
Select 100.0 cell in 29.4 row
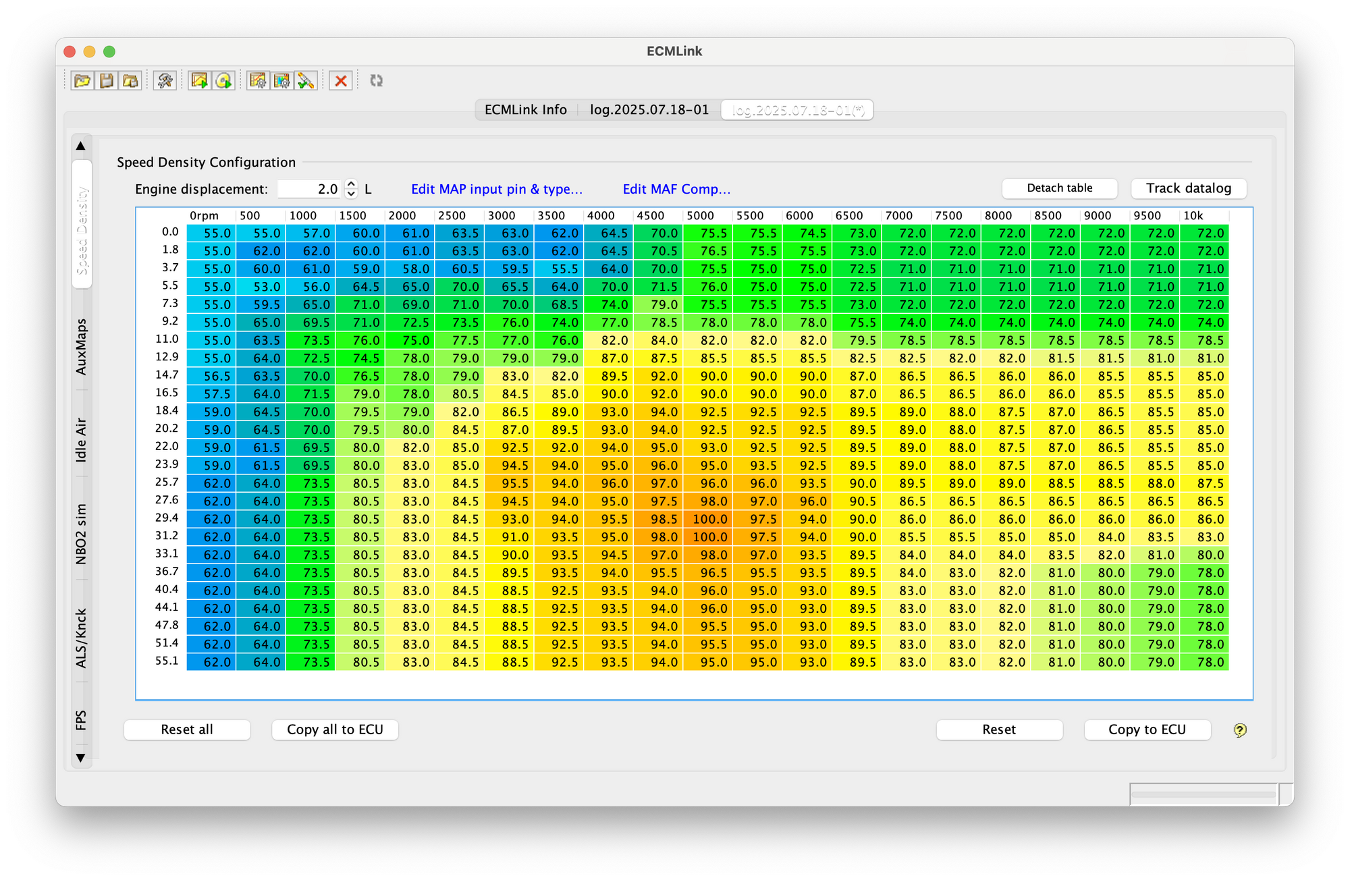(x=708, y=519)
